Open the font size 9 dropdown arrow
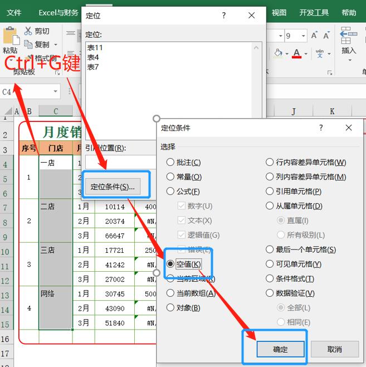Screen dimensions: 366x367 pos(303,36)
